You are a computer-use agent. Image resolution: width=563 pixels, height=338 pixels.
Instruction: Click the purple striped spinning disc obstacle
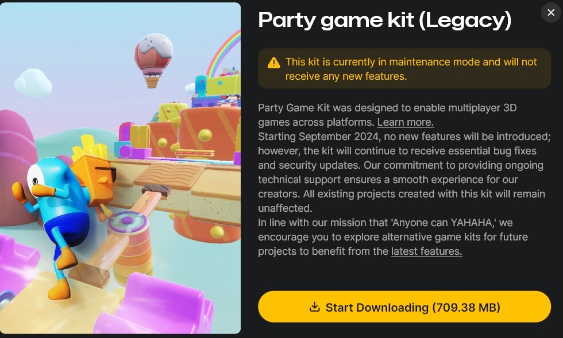coord(128,223)
